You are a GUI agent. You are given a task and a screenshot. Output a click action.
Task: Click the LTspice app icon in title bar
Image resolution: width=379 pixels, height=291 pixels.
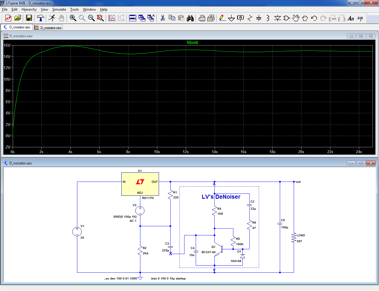click(3, 3)
